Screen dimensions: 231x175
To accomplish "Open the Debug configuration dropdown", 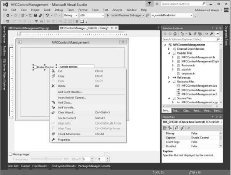I will coord(77,15).
